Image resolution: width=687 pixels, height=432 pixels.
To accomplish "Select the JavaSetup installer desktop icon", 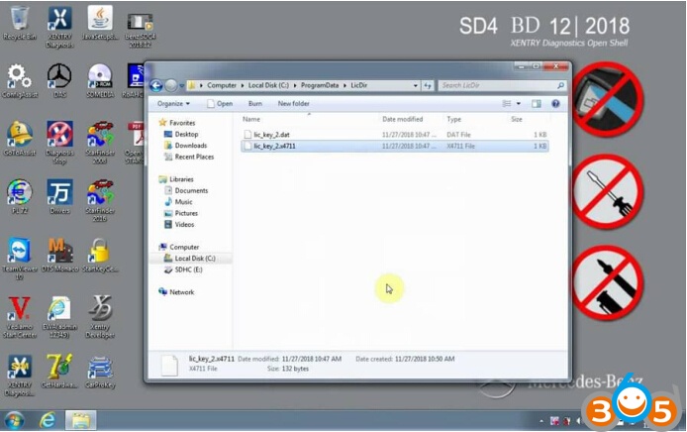I will [x=100, y=24].
